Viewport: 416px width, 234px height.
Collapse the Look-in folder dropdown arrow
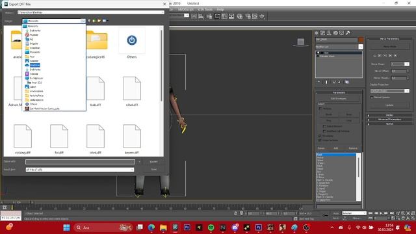click(83, 21)
